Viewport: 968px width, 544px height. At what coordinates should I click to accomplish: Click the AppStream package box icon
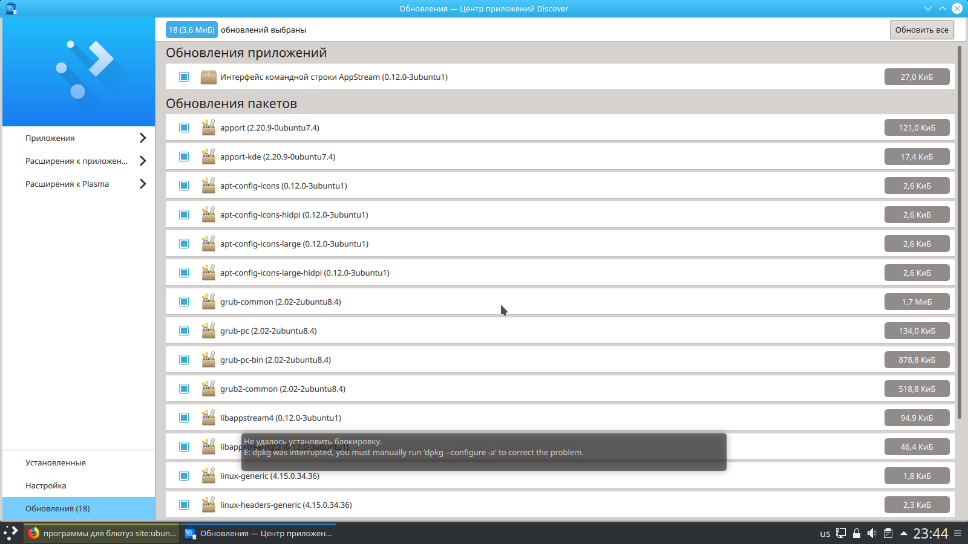[x=209, y=77]
